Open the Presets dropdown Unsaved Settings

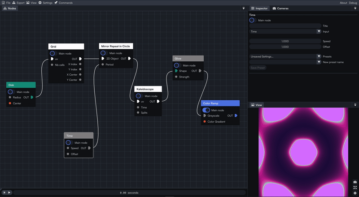[x=285, y=56]
